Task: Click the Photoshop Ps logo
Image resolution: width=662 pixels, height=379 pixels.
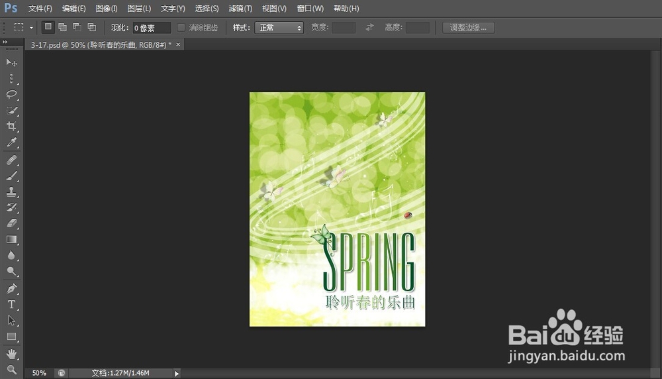Action: pos(11,8)
